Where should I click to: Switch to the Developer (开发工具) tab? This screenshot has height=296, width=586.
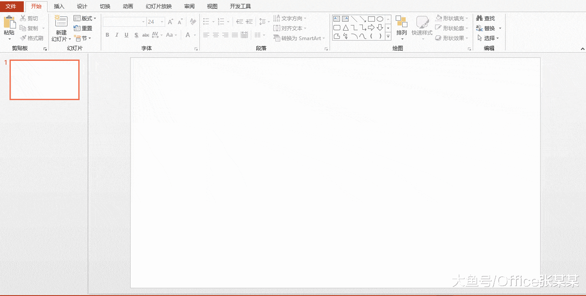(240, 6)
